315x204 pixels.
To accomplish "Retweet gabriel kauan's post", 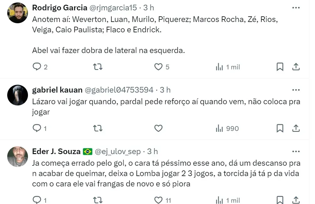I will point(98,128).
